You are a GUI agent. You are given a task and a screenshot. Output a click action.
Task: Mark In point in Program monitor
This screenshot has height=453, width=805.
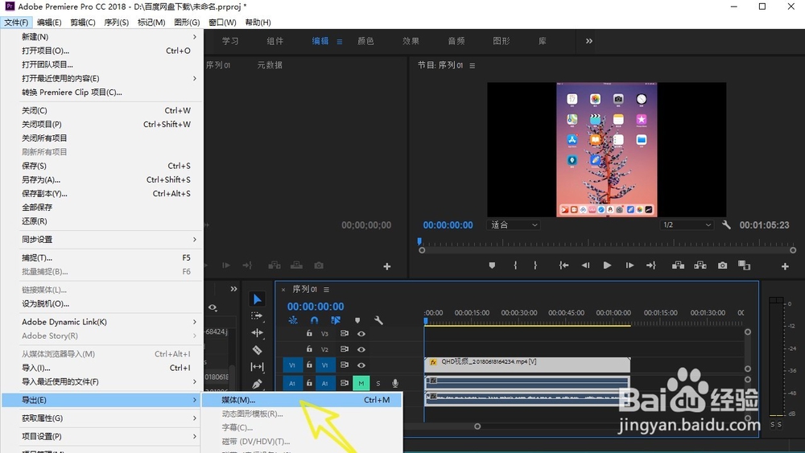515,266
